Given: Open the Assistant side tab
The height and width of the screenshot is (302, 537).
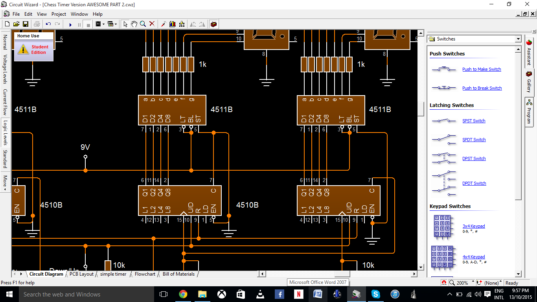Looking at the screenshot, I should tap(529, 52).
